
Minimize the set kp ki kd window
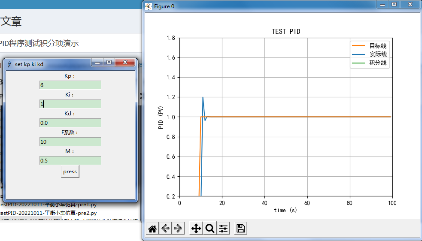click(x=97, y=63)
